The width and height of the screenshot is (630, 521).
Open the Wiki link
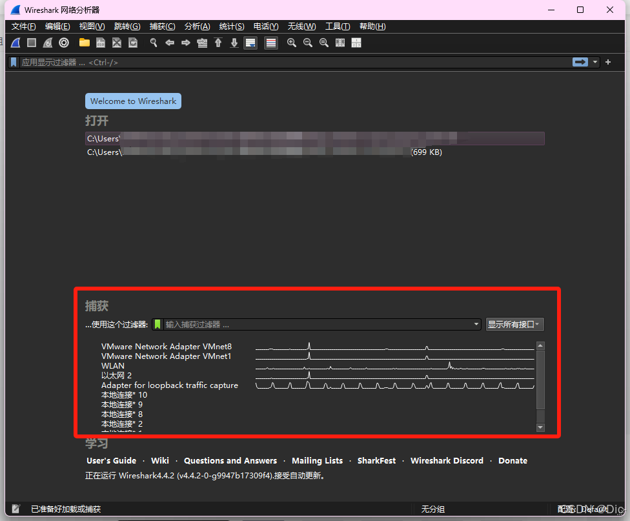(160, 461)
